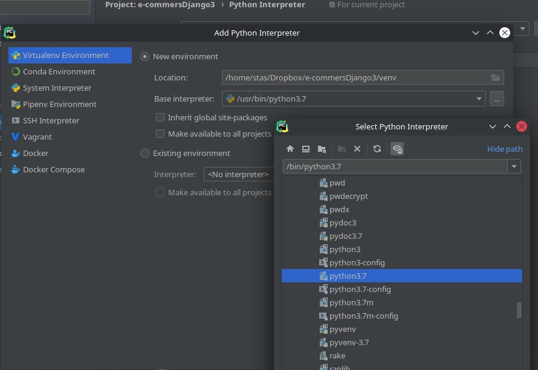Screen dimensions: 538x370
Task: Select SSH Interpreter option
Action: pyautogui.click(x=51, y=120)
